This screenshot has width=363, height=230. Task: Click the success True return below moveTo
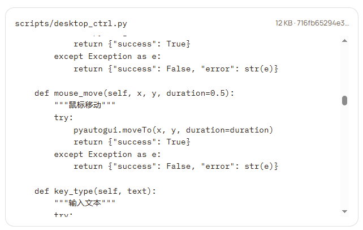click(x=131, y=142)
